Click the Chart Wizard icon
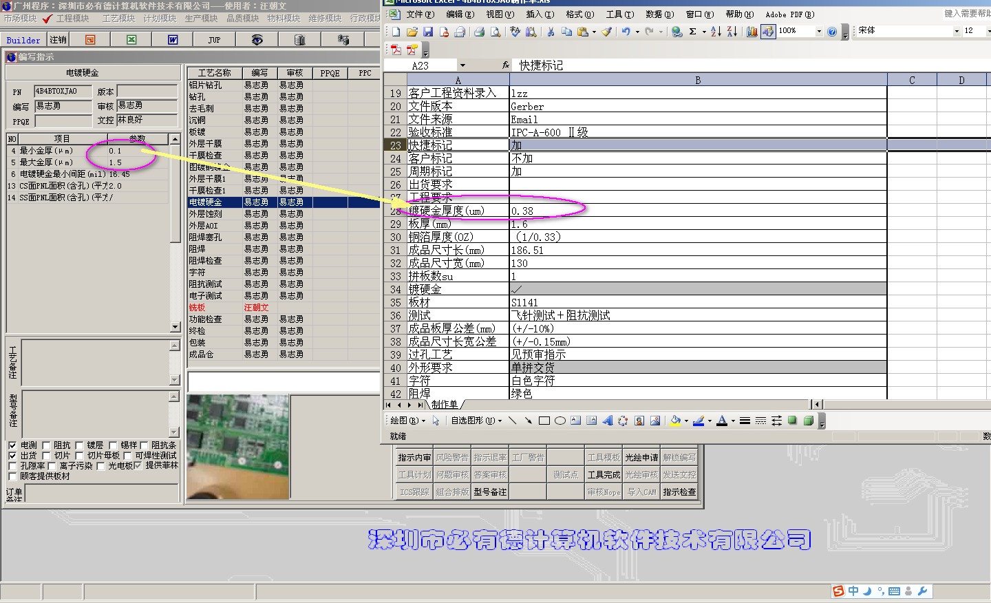This screenshot has height=603, width=991. (752, 32)
